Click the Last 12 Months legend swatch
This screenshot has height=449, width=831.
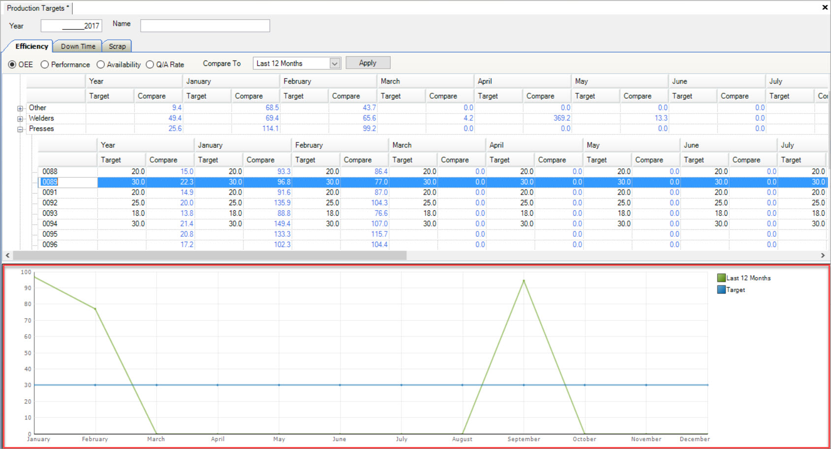[721, 278]
